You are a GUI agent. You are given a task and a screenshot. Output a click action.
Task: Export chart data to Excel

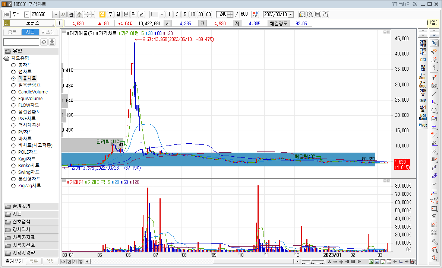click(372, 262)
